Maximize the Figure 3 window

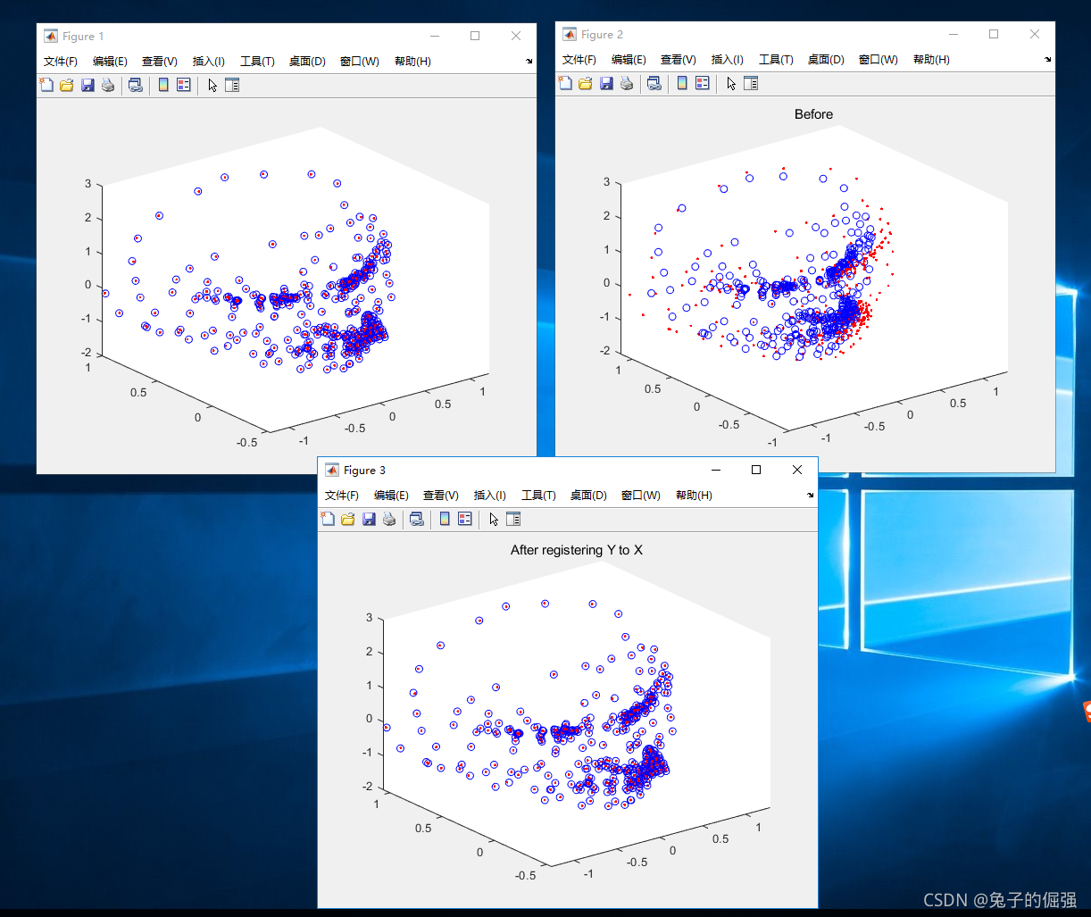[x=756, y=470]
